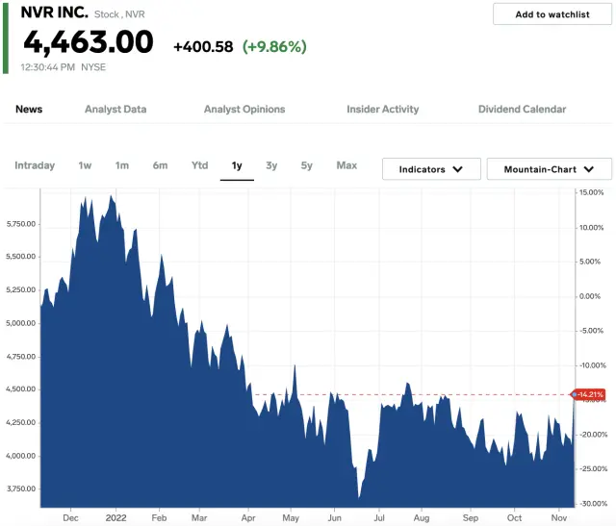This screenshot has width=616, height=526.
Task: Click the Add to watchlist button
Action: click(551, 14)
